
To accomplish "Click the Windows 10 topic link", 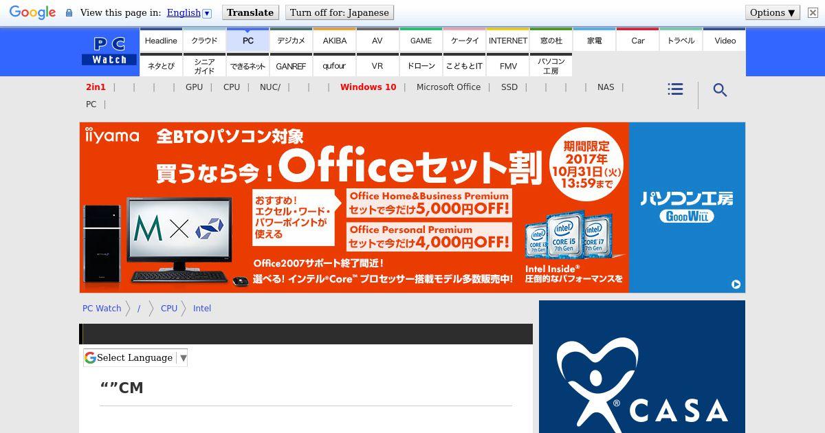I will (x=368, y=87).
